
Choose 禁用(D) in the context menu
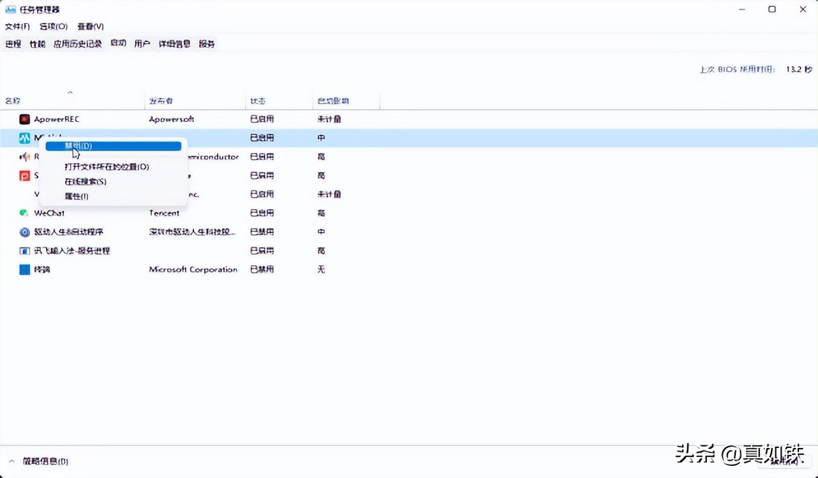(x=114, y=146)
